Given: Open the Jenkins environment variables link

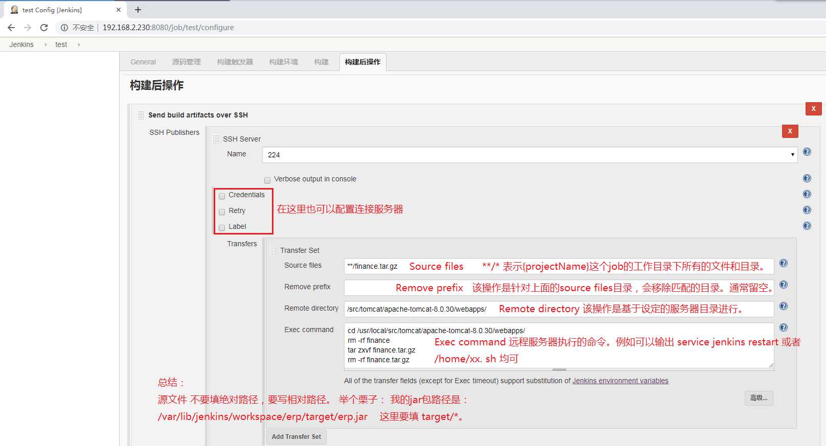Looking at the screenshot, I should click(x=621, y=381).
